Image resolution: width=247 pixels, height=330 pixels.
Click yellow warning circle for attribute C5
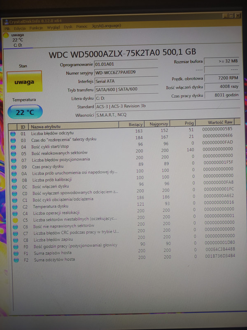(x=15, y=221)
